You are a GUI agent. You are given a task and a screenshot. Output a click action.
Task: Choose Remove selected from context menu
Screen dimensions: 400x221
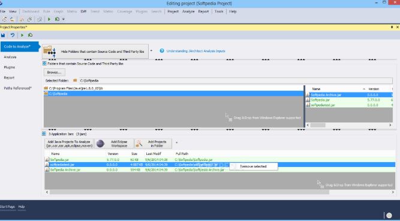pos(253,166)
